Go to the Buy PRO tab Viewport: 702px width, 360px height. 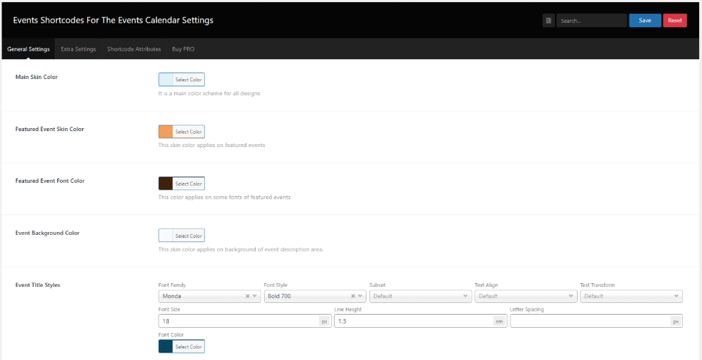[x=183, y=49]
